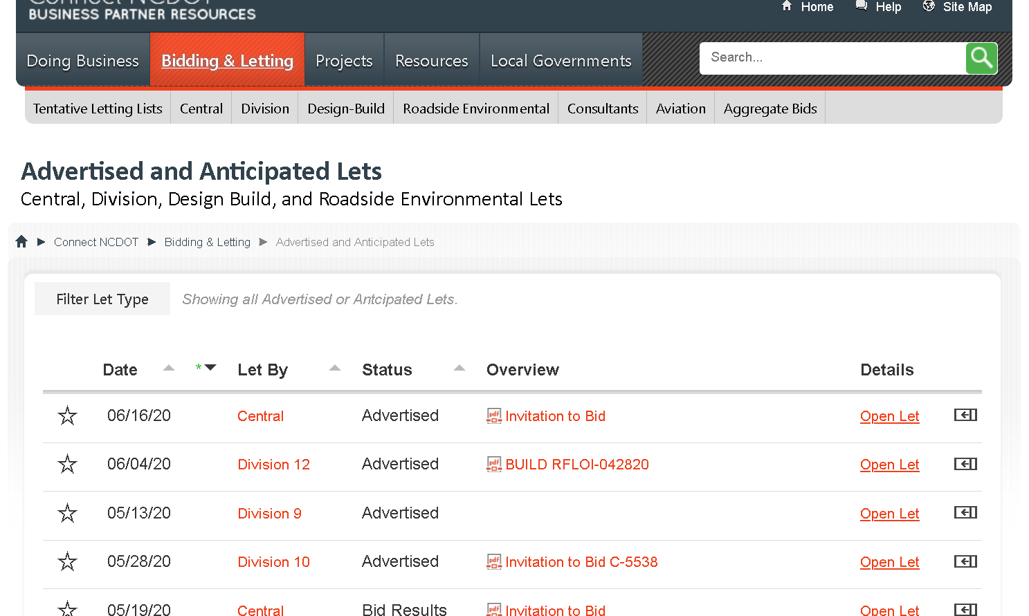The width and height of the screenshot is (1029, 616).
Task: Click the green search magnifier button
Action: 981,58
